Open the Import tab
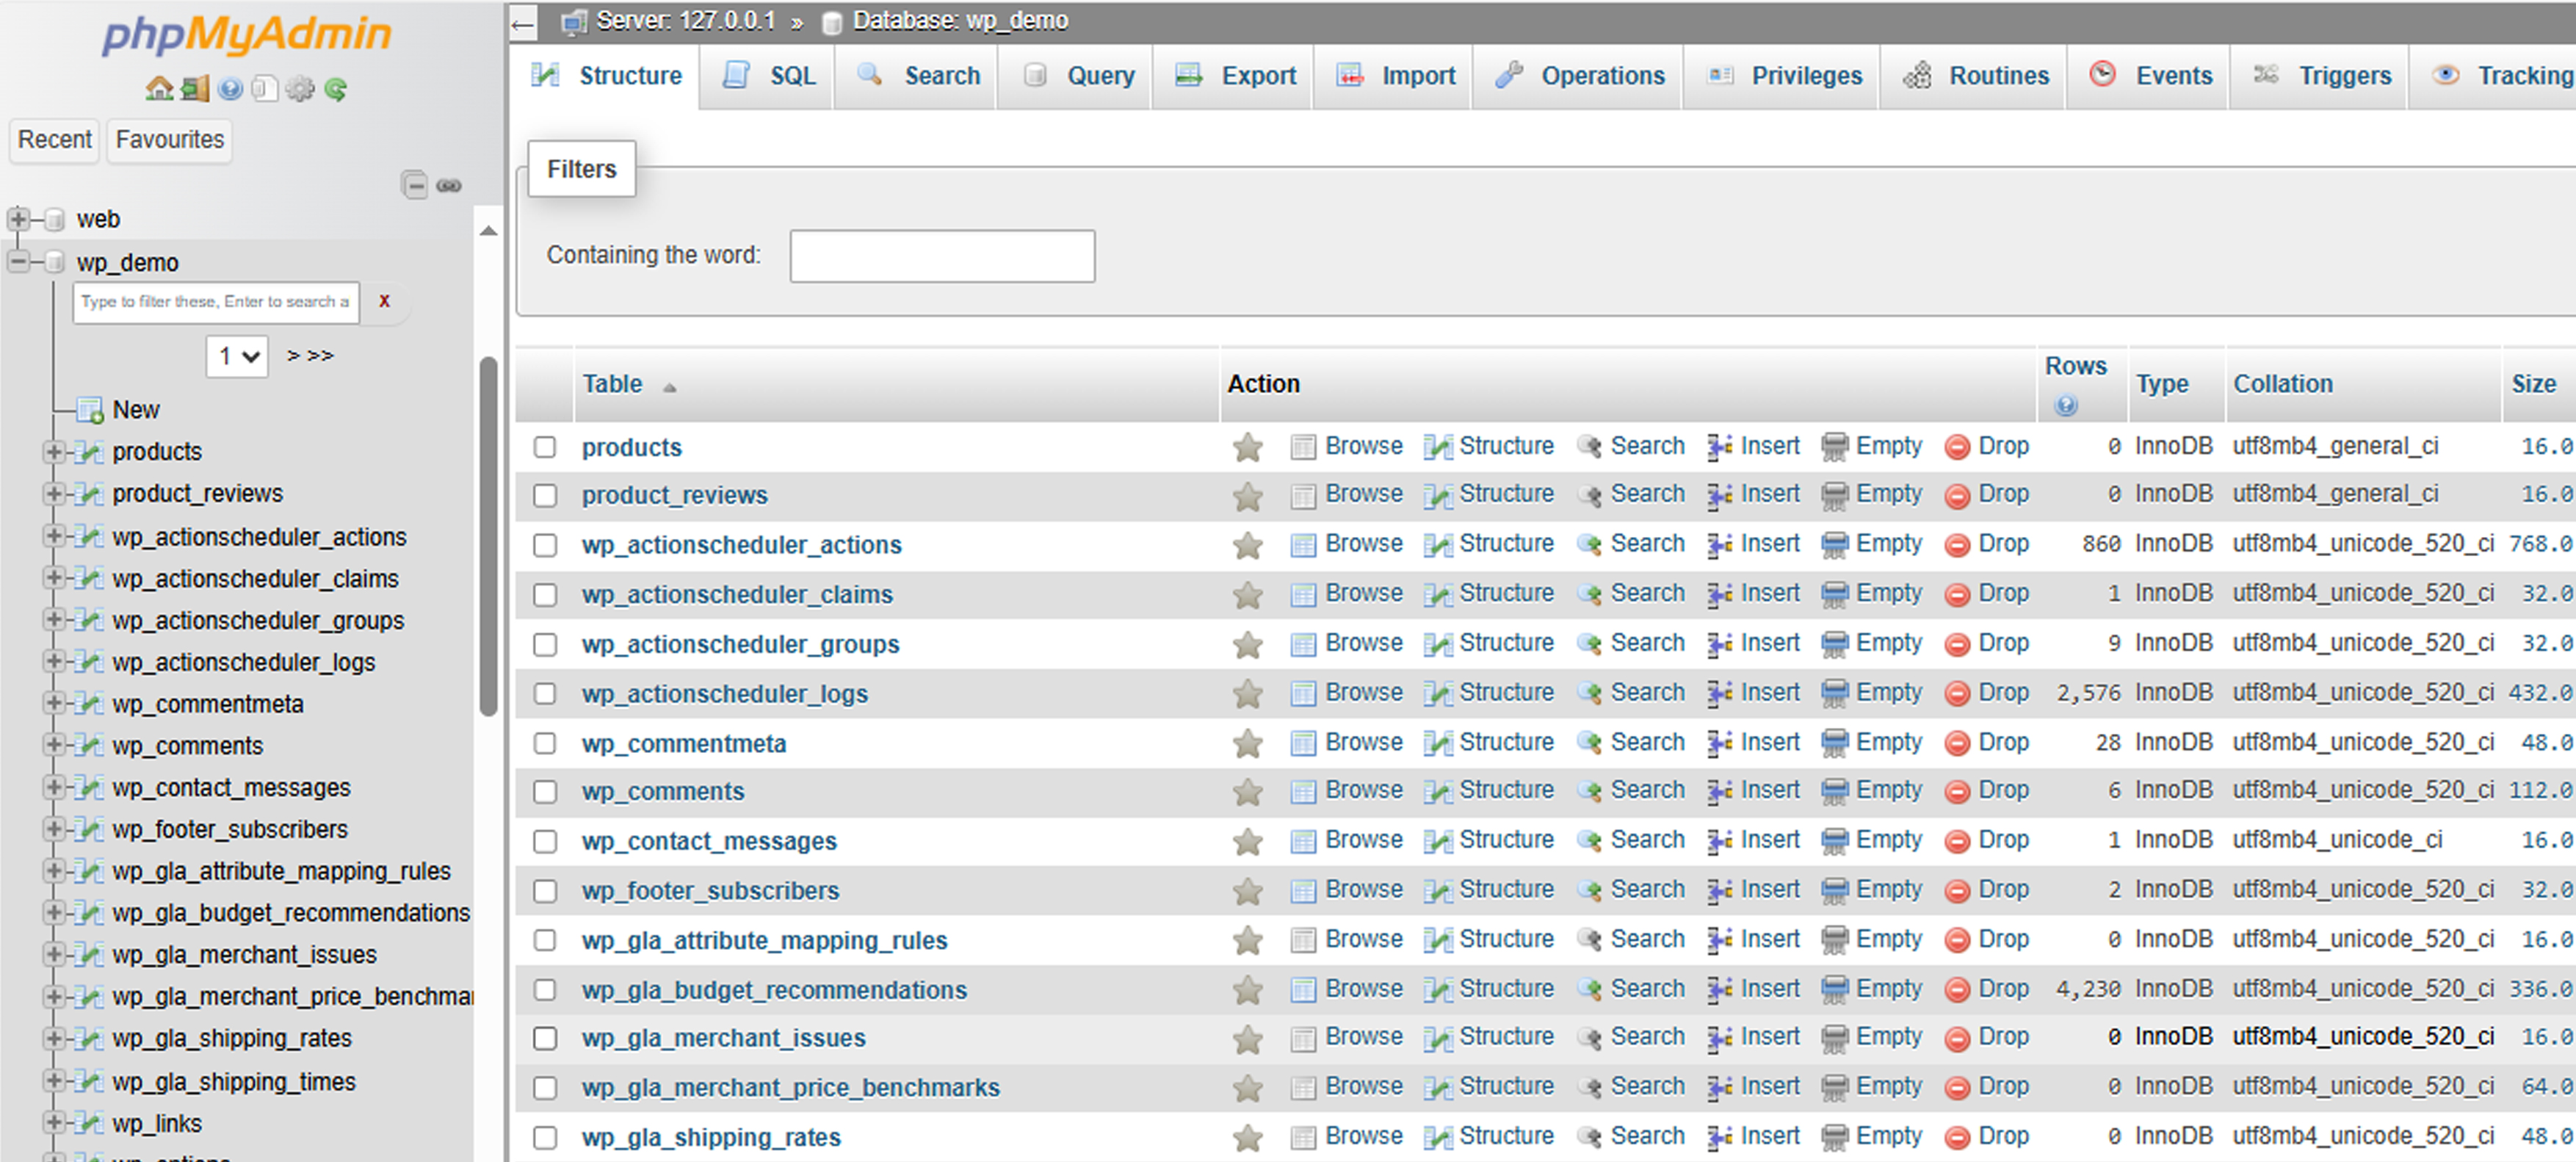 click(1394, 76)
